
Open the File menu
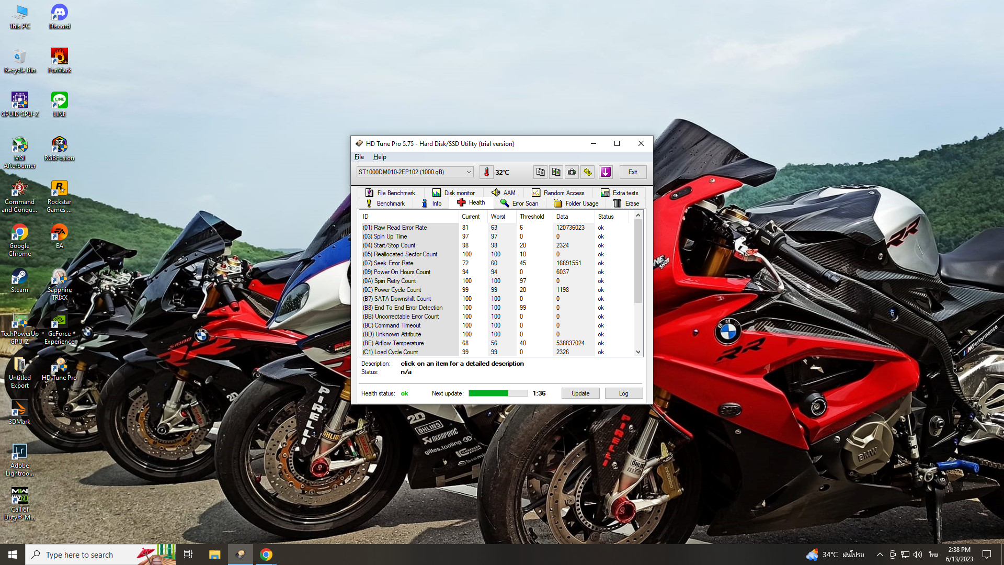point(359,157)
